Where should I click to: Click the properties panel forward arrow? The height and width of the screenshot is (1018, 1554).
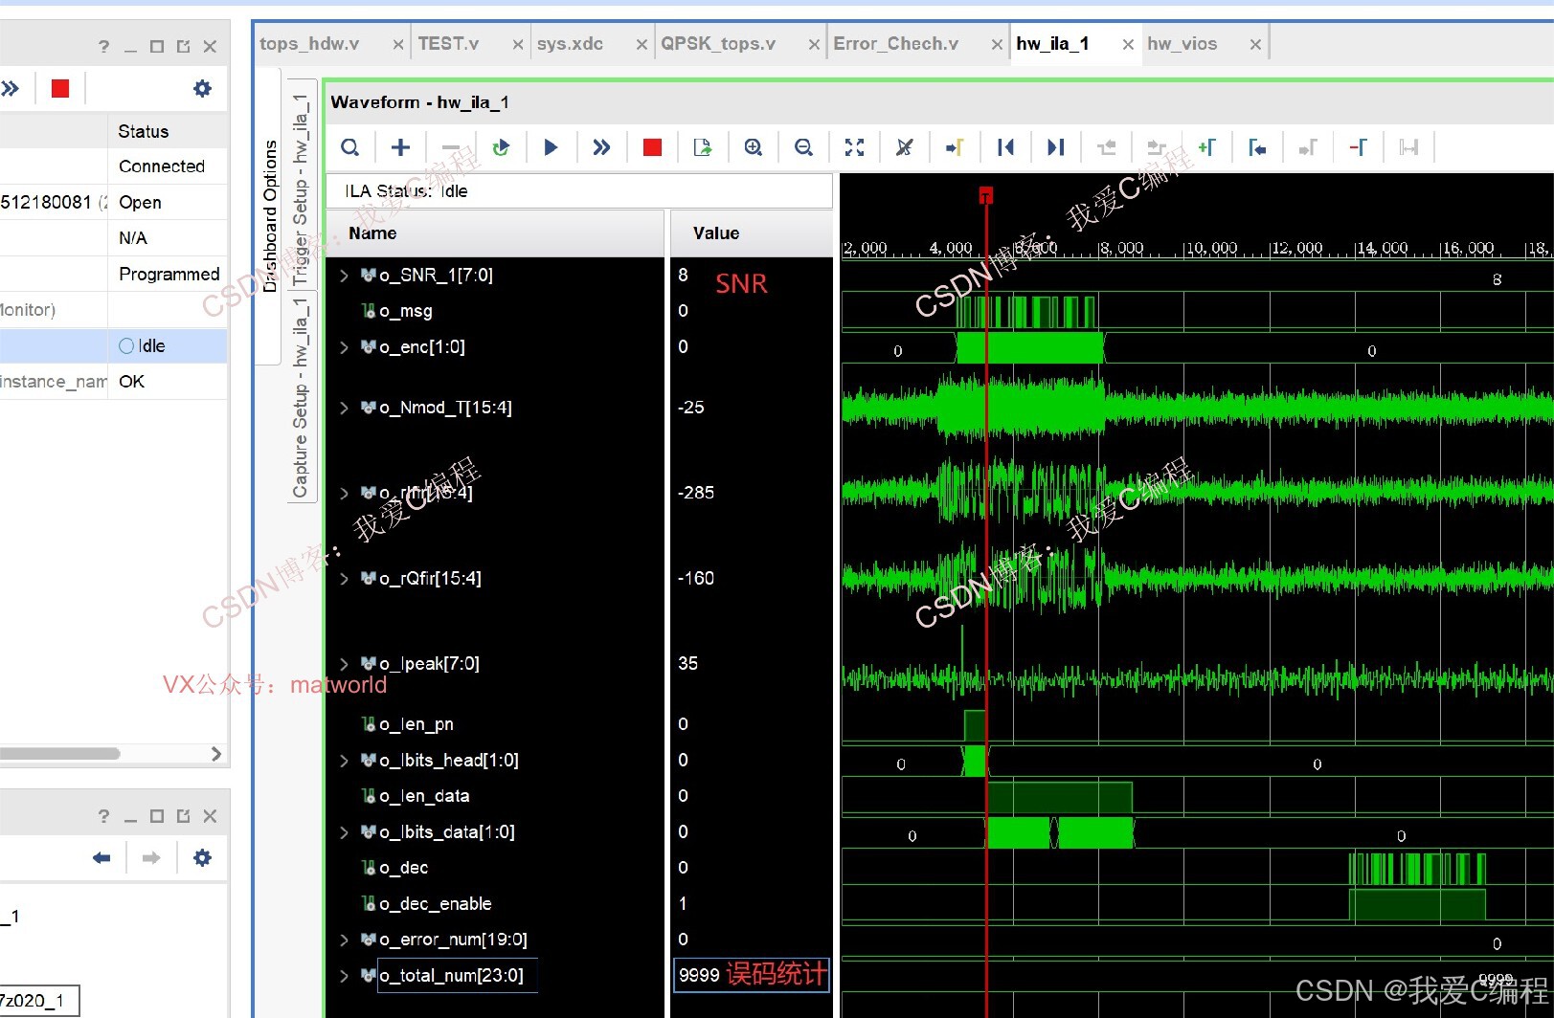click(151, 858)
